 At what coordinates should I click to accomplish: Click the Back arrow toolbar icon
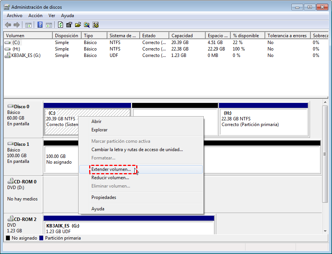(x=8, y=25)
